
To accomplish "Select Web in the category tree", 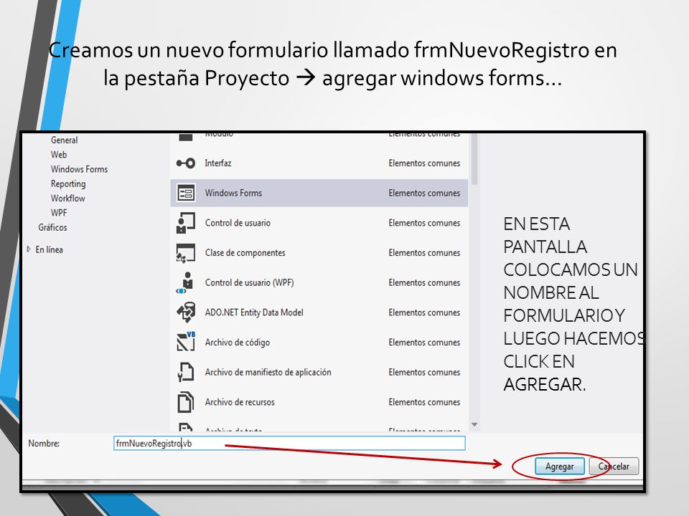I will pyautogui.click(x=59, y=155).
